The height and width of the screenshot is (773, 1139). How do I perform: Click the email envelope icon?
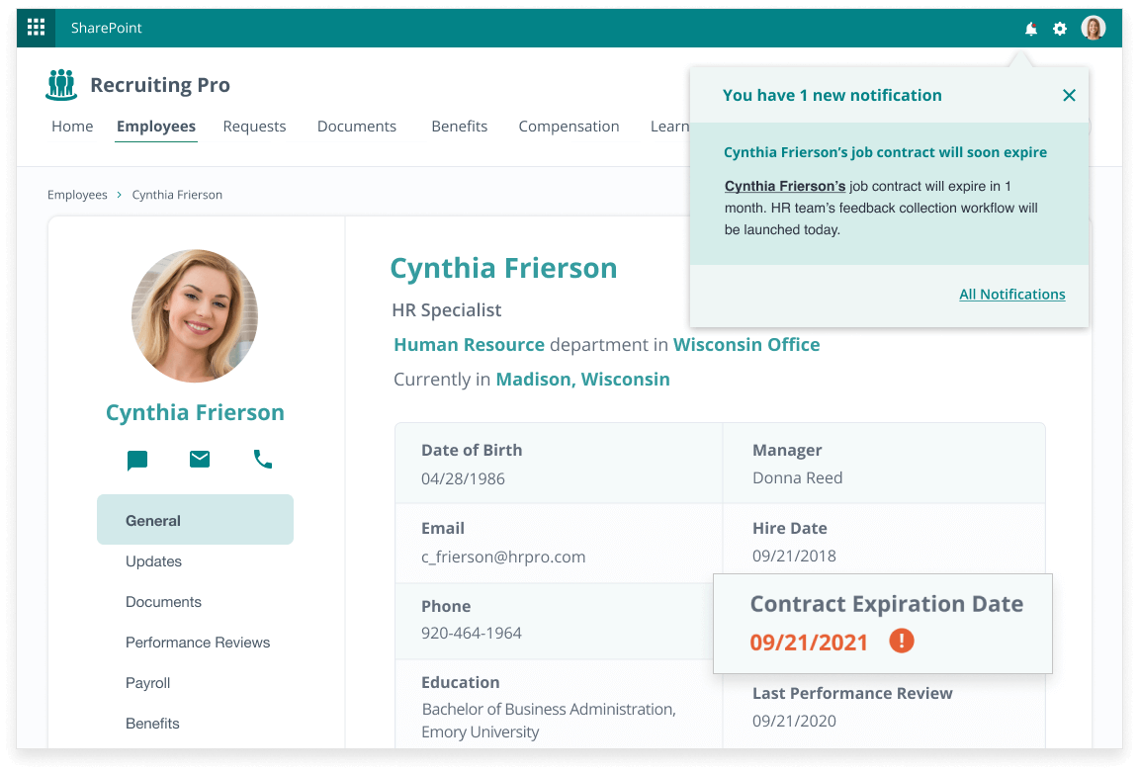(200, 459)
